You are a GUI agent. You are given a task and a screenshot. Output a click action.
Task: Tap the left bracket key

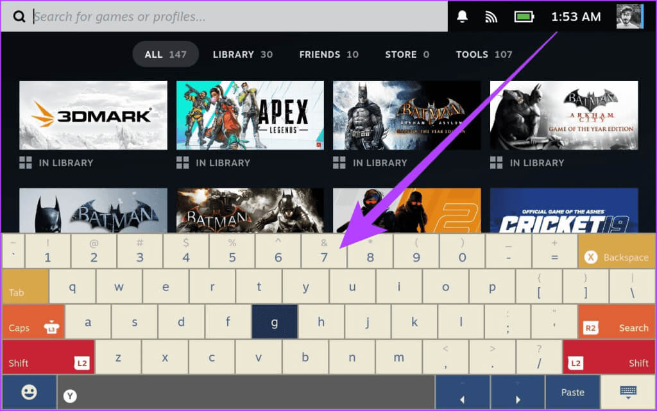pyautogui.click(x=539, y=286)
